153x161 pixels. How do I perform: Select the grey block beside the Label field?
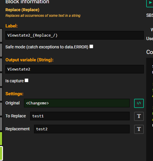(x=1, y=35)
